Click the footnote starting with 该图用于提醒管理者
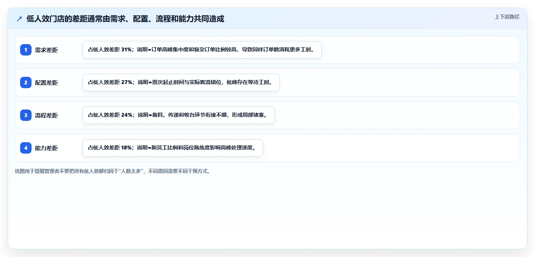535x257 pixels. coord(112,171)
